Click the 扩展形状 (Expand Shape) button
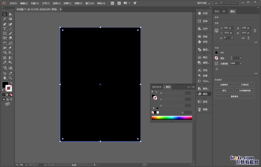The width and height of the screenshot is (261, 167). pyautogui.click(x=245, y=85)
